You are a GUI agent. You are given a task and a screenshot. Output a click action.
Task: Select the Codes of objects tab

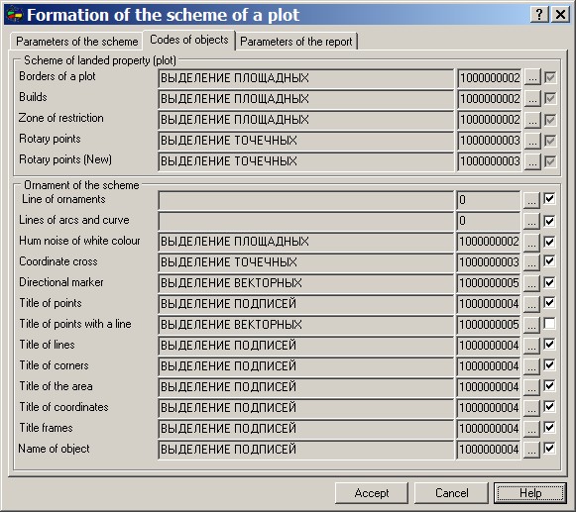click(188, 40)
